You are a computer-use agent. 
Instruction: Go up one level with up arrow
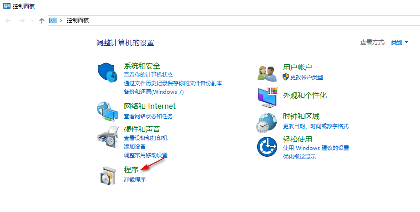(x=41, y=20)
